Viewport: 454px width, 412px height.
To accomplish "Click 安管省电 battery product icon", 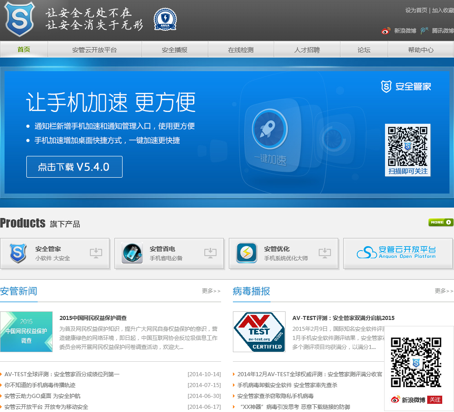I will [132, 253].
